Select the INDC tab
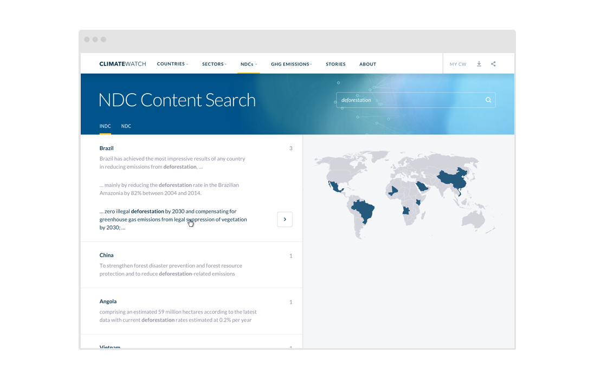Viewport: 594px width, 379px height. 105,126
